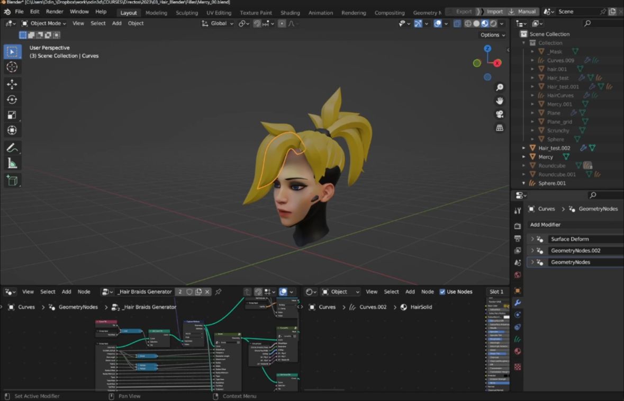Open the Material properties tab
This screenshot has height=401, width=624.
point(517,351)
